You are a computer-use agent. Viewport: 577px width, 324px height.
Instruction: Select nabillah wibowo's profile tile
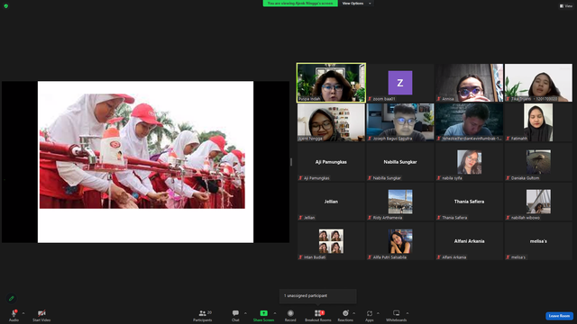tap(538, 202)
